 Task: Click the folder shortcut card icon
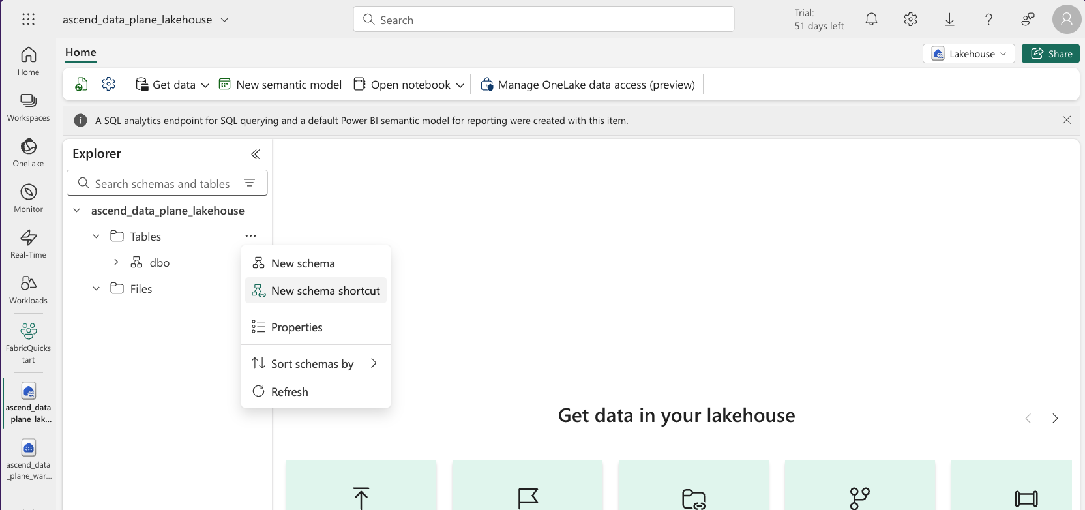coord(694,499)
